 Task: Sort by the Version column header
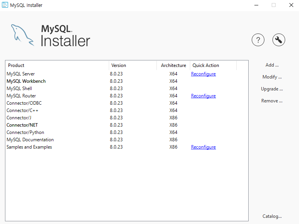pyautogui.click(x=133, y=65)
